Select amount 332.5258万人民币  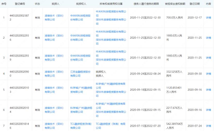tap(174, 74)
